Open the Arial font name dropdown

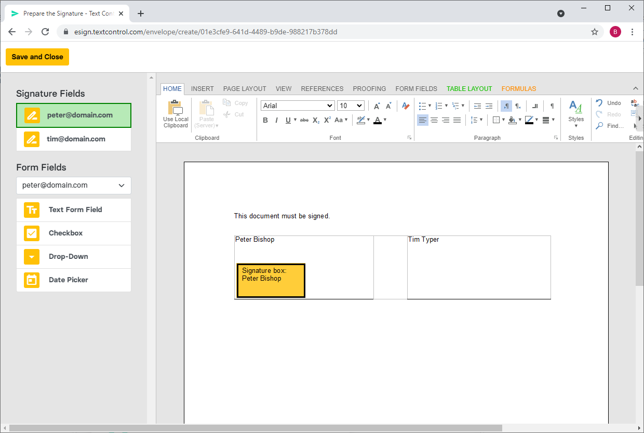[298, 106]
